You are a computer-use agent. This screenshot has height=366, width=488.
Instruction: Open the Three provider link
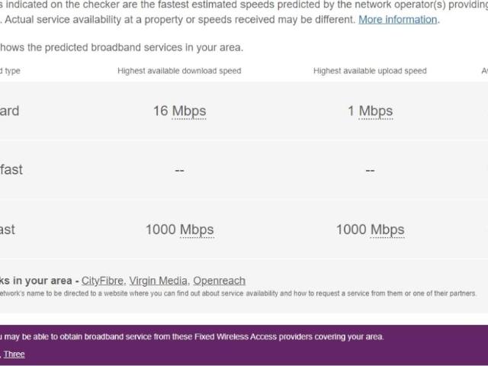14,354
